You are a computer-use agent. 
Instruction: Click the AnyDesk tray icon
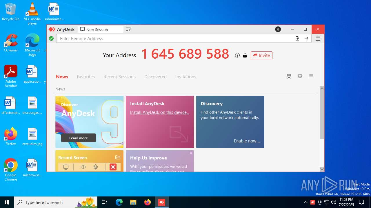[x=313, y=202]
